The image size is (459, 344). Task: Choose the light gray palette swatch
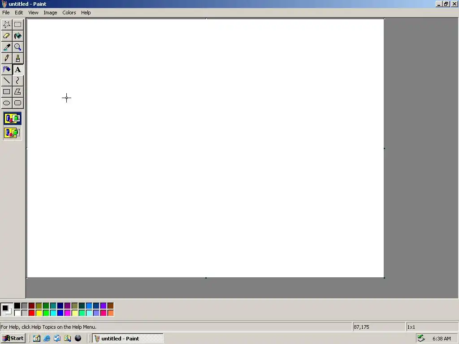click(25, 313)
